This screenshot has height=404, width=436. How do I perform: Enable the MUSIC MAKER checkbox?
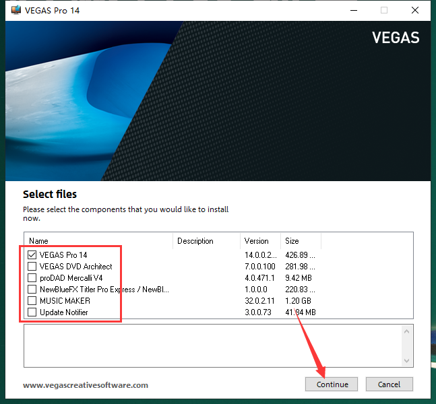click(x=32, y=300)
